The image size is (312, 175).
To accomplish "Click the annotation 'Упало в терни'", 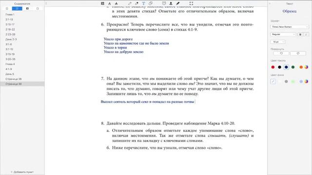I will pyautogui.click(x=115, y=48).
